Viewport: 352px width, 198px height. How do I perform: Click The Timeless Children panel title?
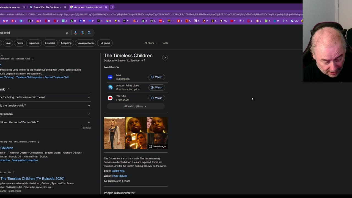[x=128, y=56]
